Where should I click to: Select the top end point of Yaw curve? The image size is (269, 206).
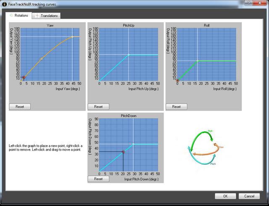click(x=72, y=37)
